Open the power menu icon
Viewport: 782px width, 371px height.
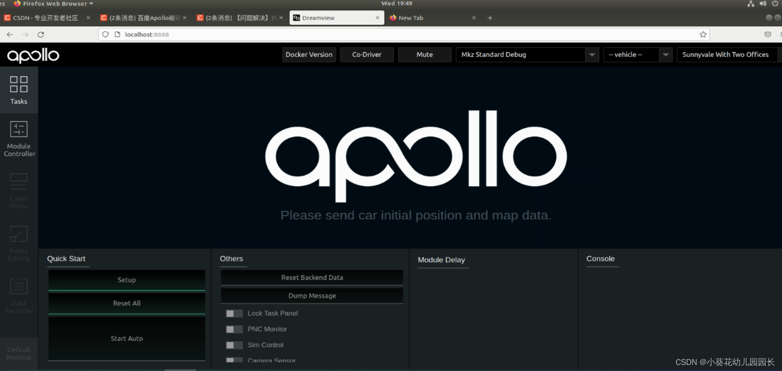click(775, 3)
